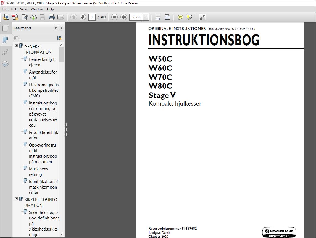Viewport: 316px width, 238px height.
Task: Go to previous page with up arrow
Action: [x=73, y=17]
